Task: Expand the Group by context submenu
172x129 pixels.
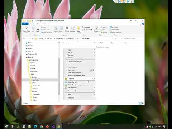Action: coord(80,55)
